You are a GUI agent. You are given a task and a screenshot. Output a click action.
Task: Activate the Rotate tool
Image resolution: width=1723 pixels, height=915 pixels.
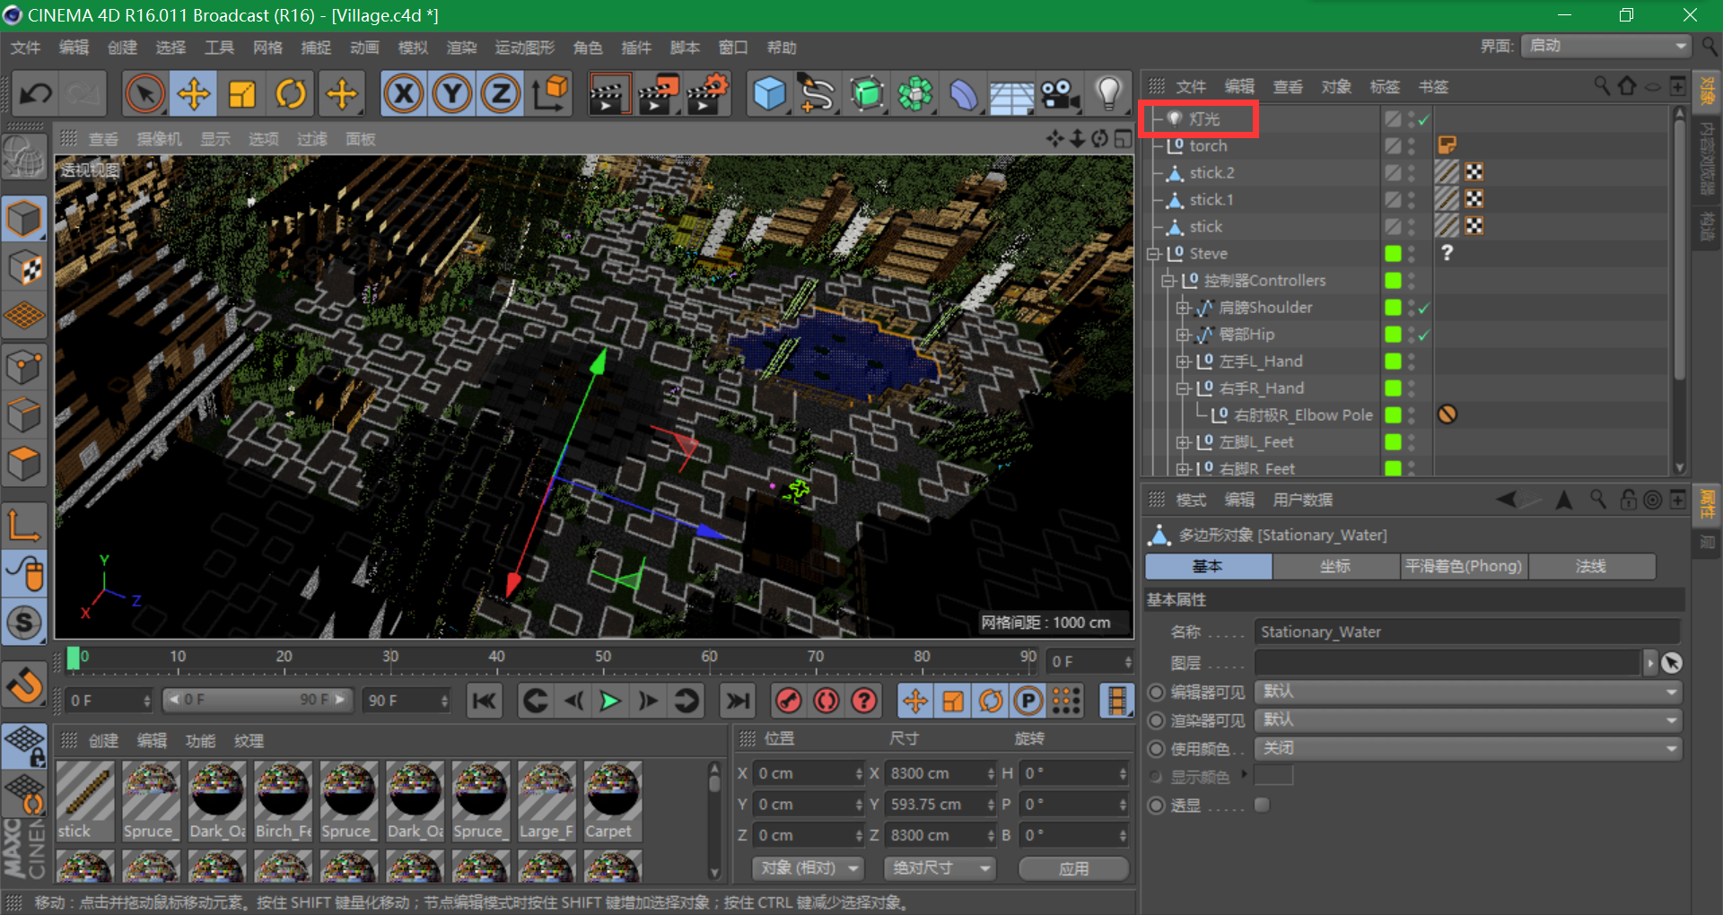click(x=291, y=93)
